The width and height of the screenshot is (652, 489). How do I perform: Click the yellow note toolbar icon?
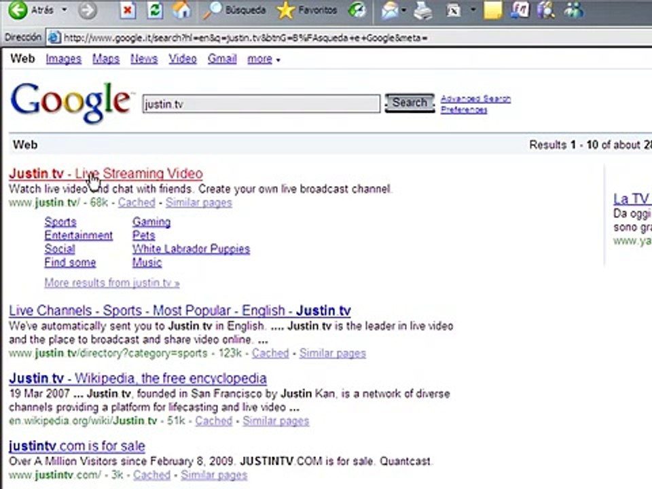tap(493, 10)
